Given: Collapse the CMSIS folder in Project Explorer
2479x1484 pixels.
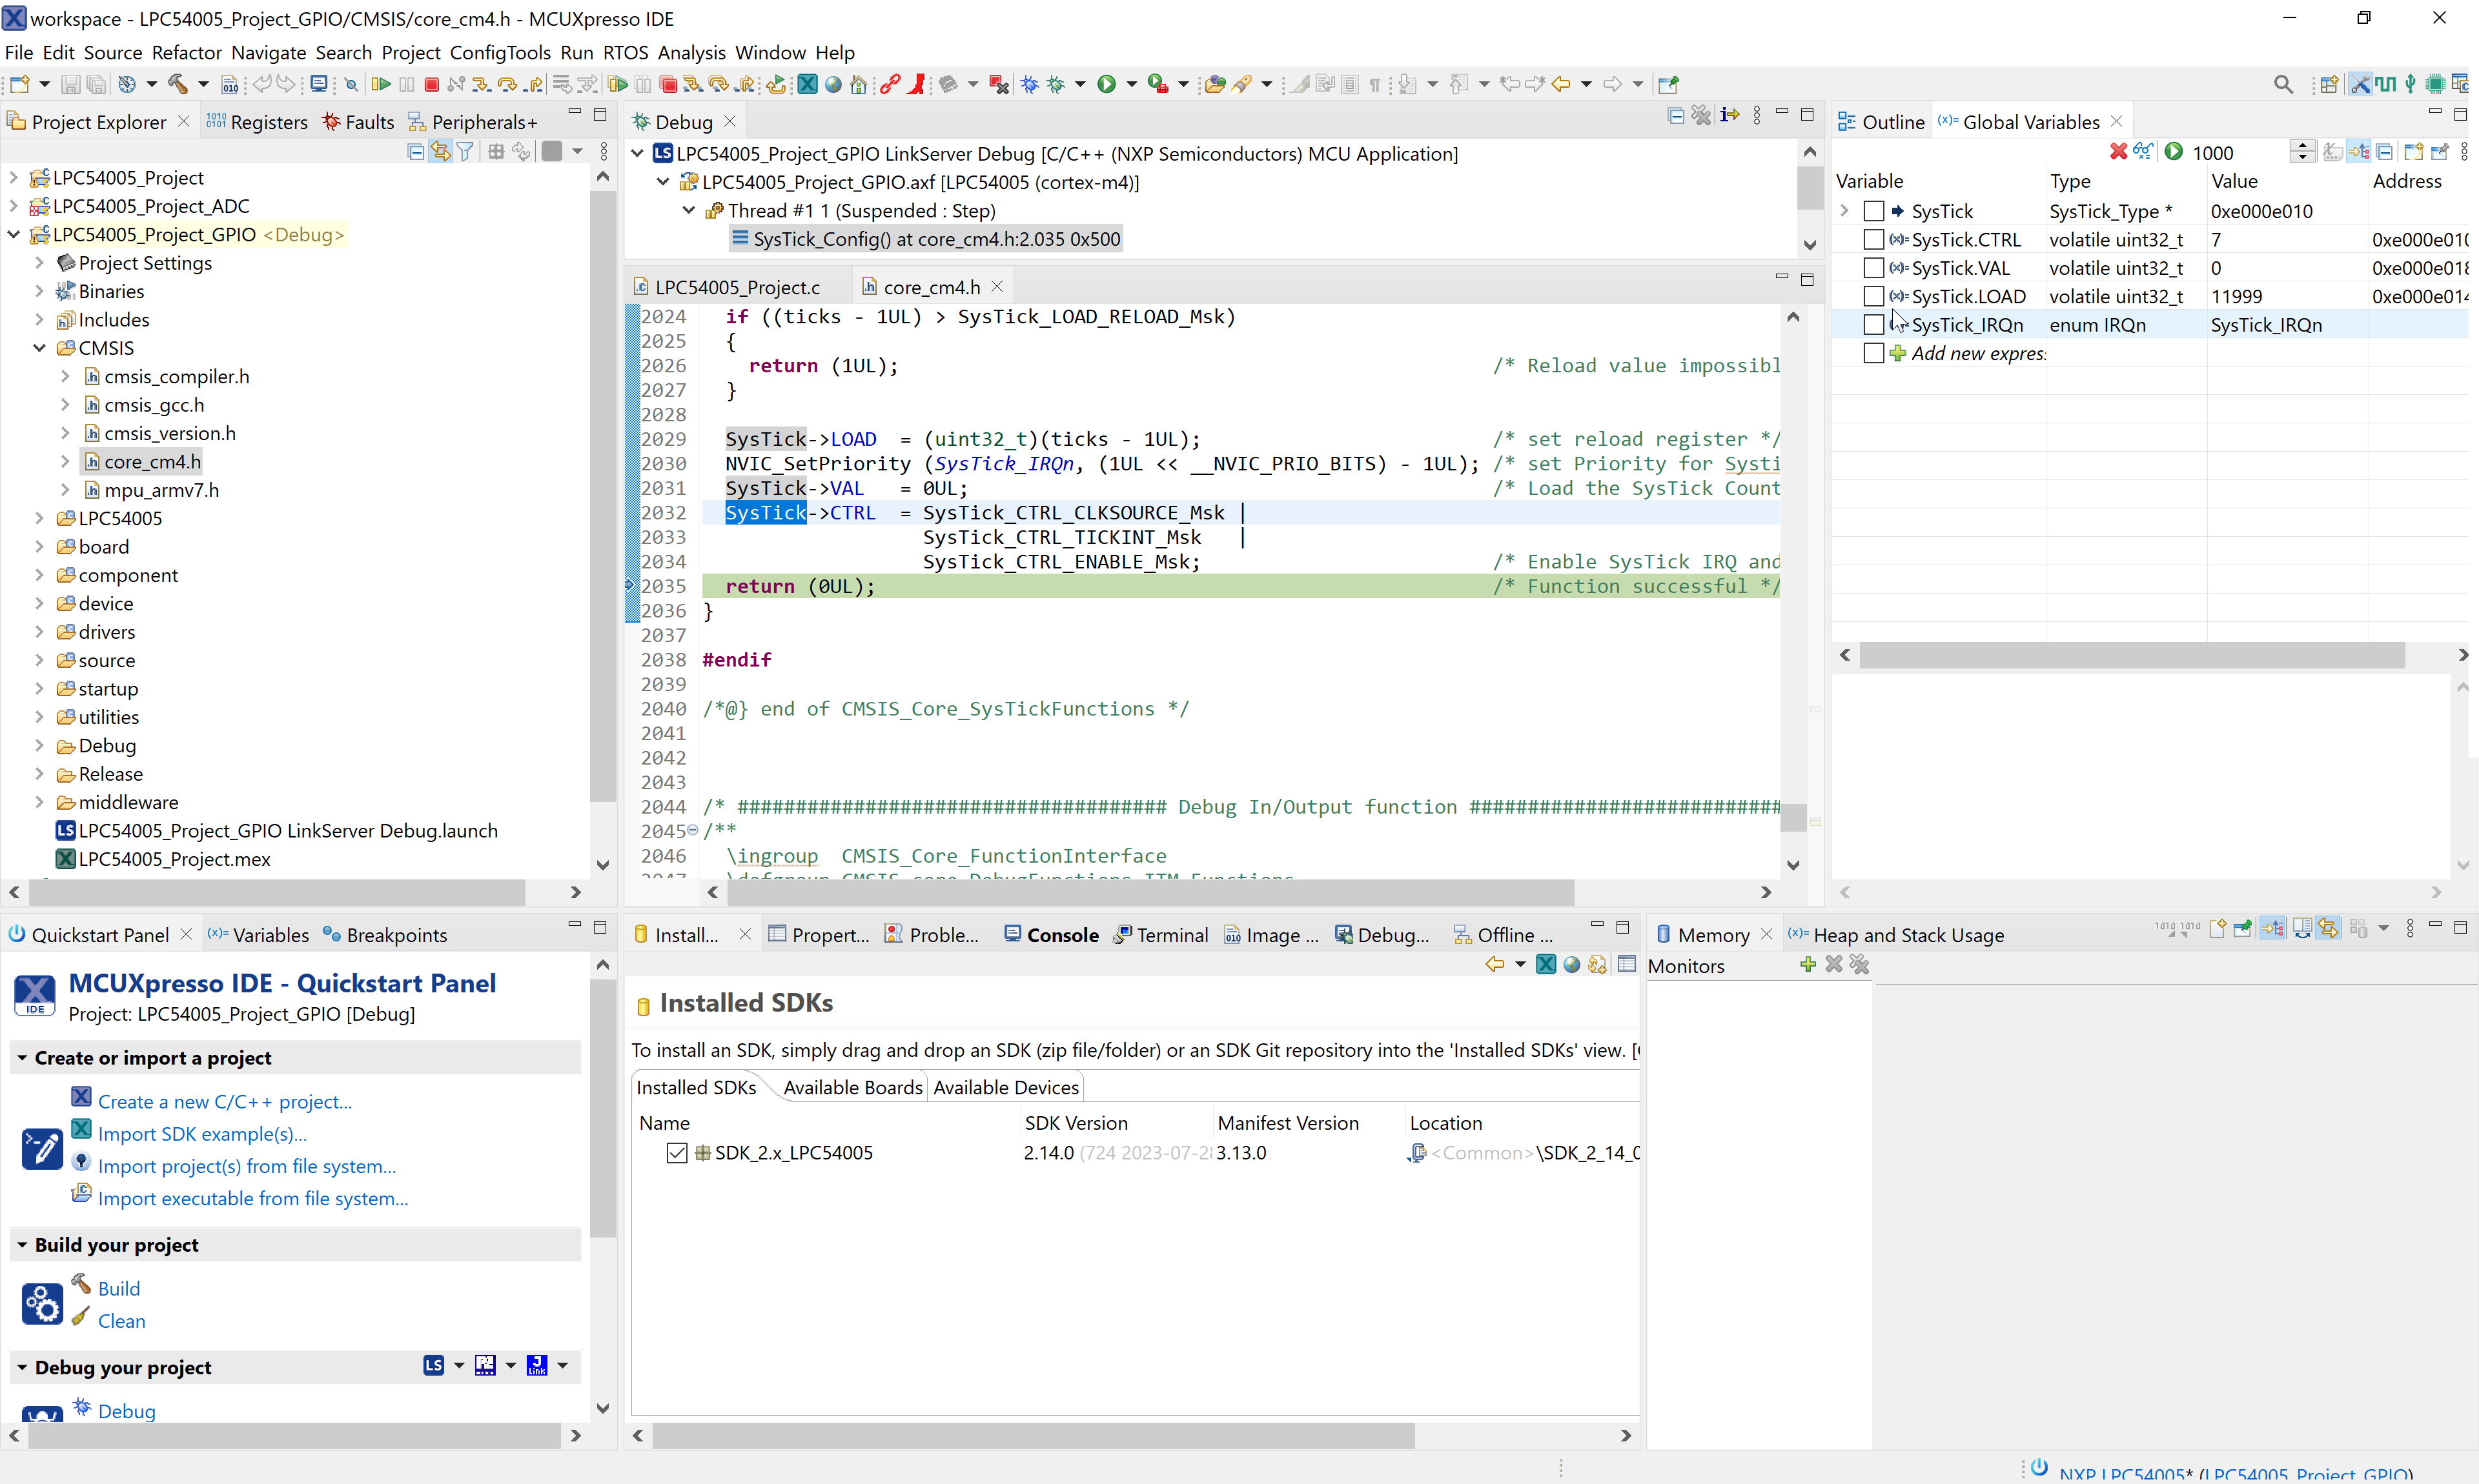Looking at the screenshot, I should coord(40,348).
